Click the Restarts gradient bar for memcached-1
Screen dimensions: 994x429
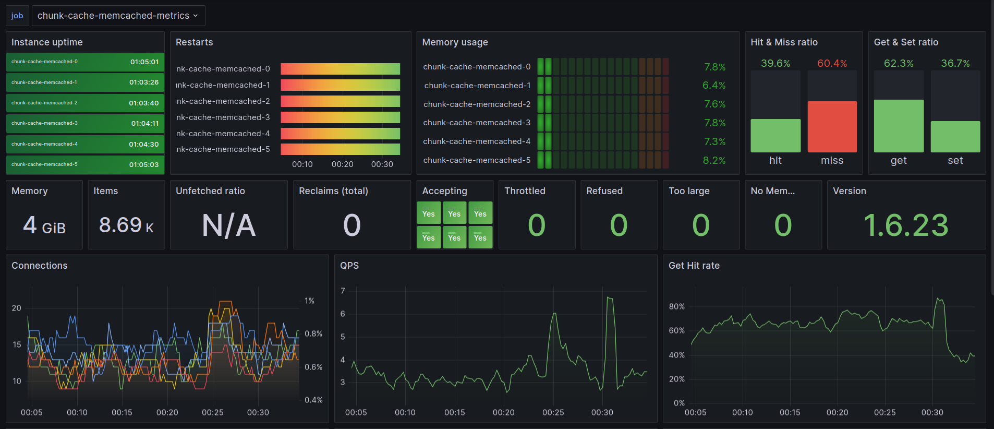pos(340,85)
